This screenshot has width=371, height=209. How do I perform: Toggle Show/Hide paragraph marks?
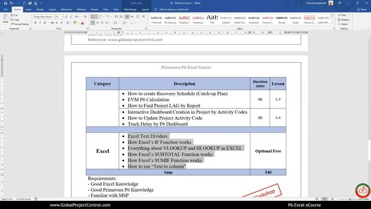click(144, 17)
